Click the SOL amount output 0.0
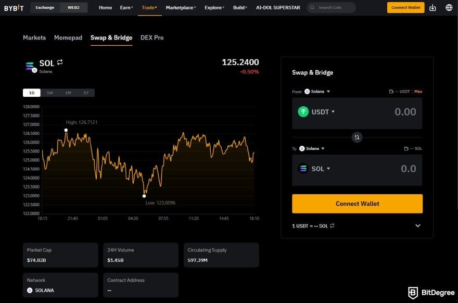The height and width of the screenshot is (303, 458). [409, 169]
